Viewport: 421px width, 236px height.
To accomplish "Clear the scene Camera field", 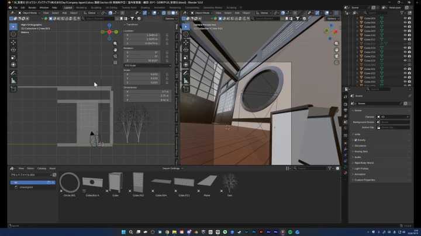I will click(408, 117).
